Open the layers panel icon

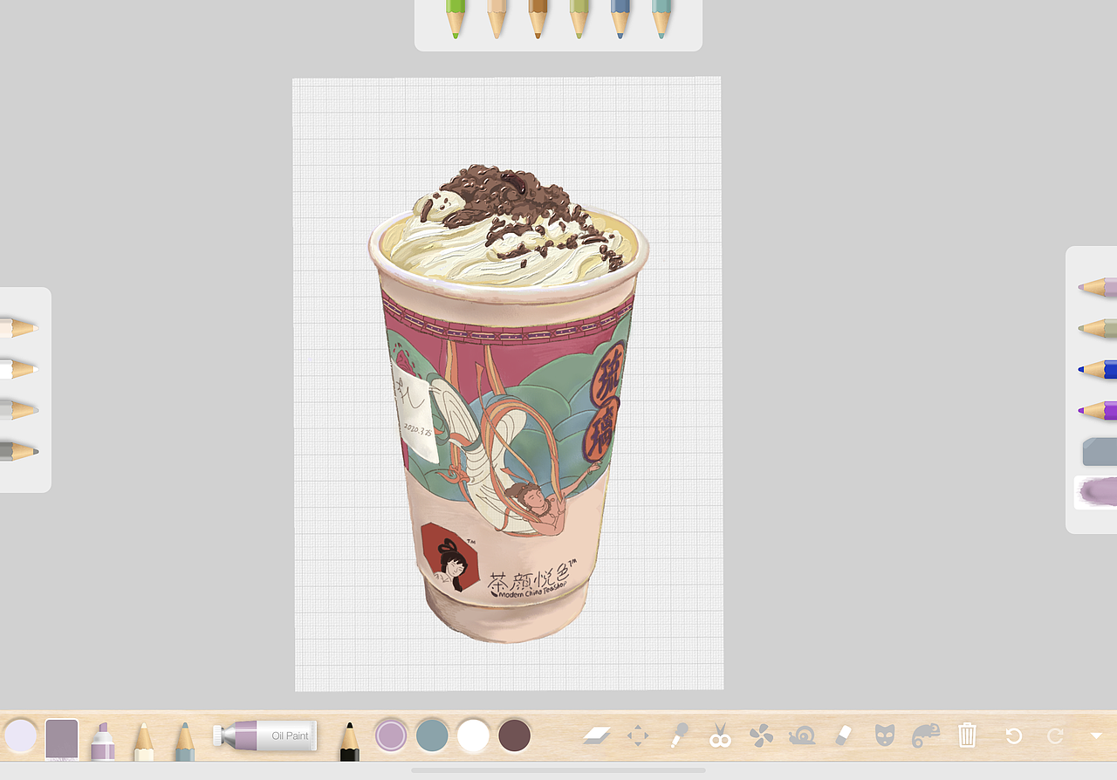[x=596, y=736]
